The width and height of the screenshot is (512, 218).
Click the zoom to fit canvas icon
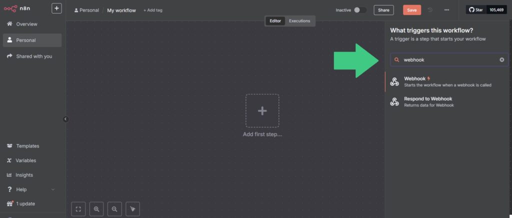click(x=78, y=209)
